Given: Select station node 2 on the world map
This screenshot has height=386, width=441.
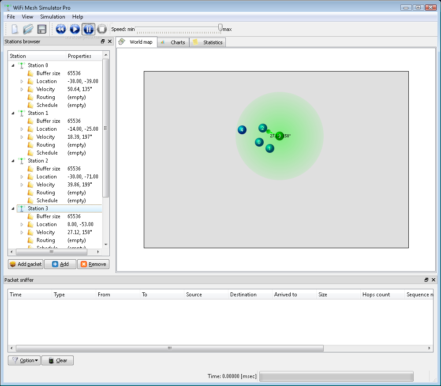Looking at the screenshot, I should click(263, 128).
